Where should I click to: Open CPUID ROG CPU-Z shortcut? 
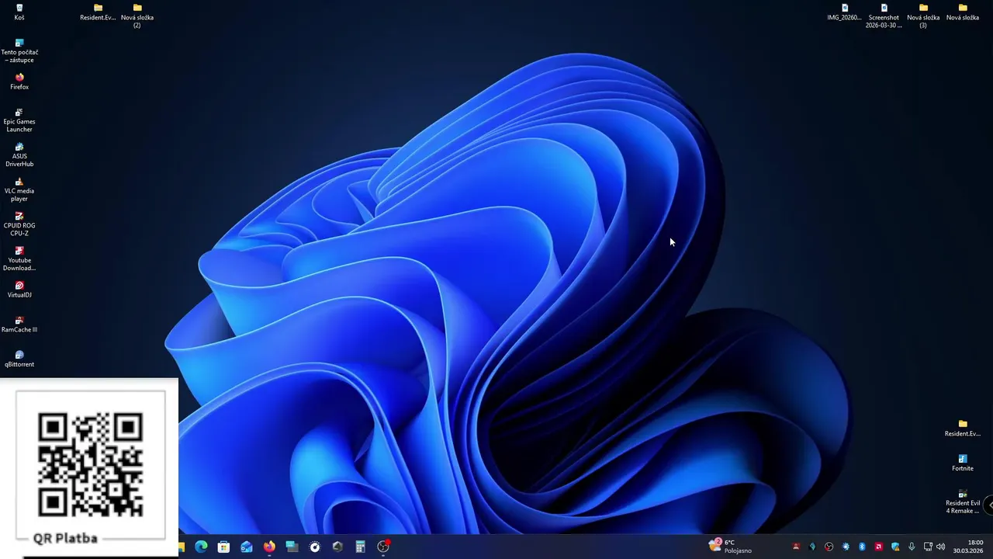tap(19, 224)
